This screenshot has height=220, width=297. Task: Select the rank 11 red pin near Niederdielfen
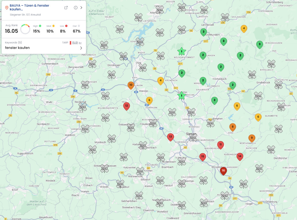pyautogui.click(x=221, y=145)
